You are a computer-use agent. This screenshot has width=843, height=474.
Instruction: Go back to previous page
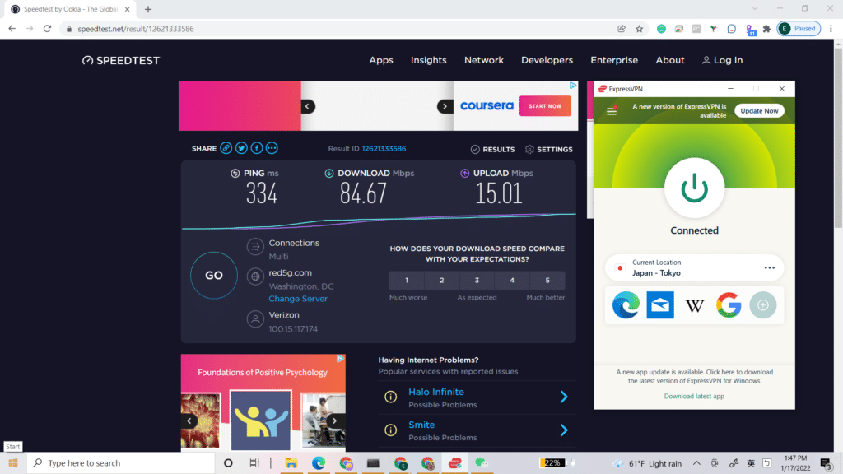coord(12,29)
